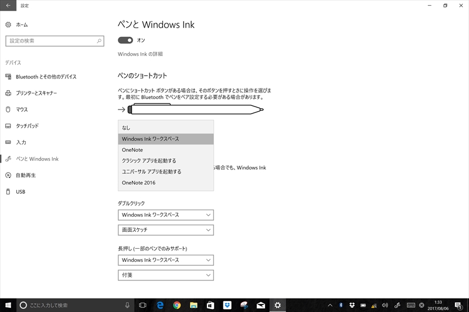This screenshot has height=312, width=469.
Task: Expand the 付箋 dropdown
Action: pos(166,275)
